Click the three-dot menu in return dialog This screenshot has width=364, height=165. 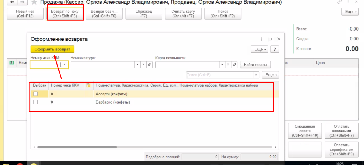pyautogui.click(x=261, y=39)
